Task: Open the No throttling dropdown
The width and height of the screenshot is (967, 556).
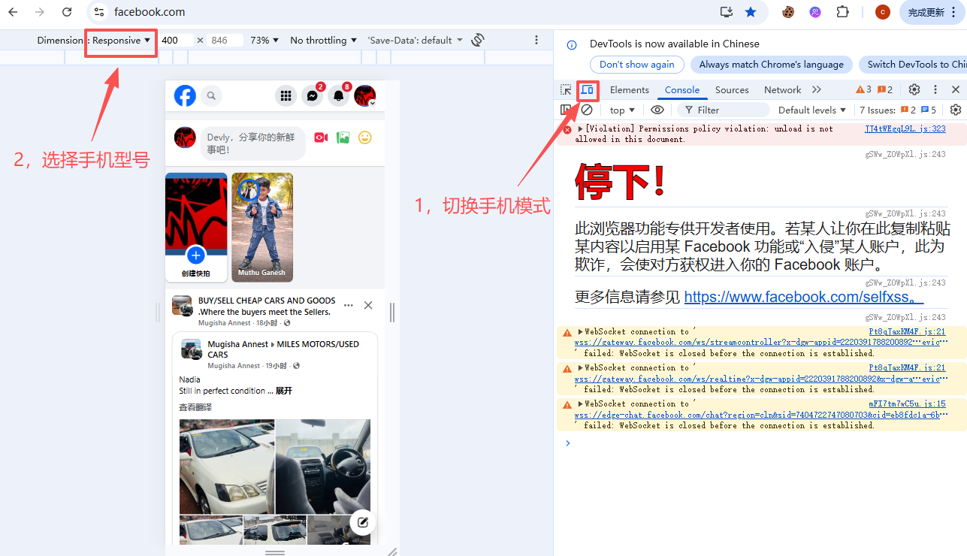Action: point(323,41)
